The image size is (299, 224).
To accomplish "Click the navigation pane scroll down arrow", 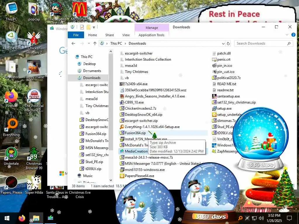I will (111, 180).
